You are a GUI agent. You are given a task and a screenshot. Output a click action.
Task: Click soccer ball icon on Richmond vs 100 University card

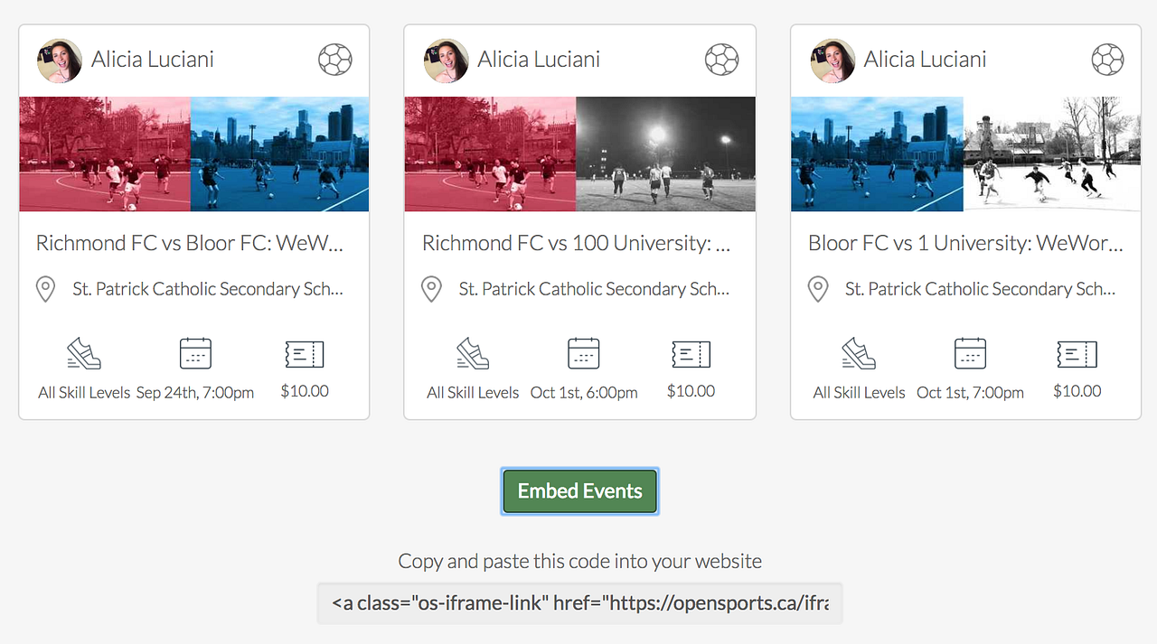tap(721, 61)
